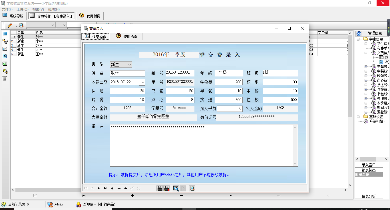Click 信息操作 tab inside 交费录入 dialog

95,37
